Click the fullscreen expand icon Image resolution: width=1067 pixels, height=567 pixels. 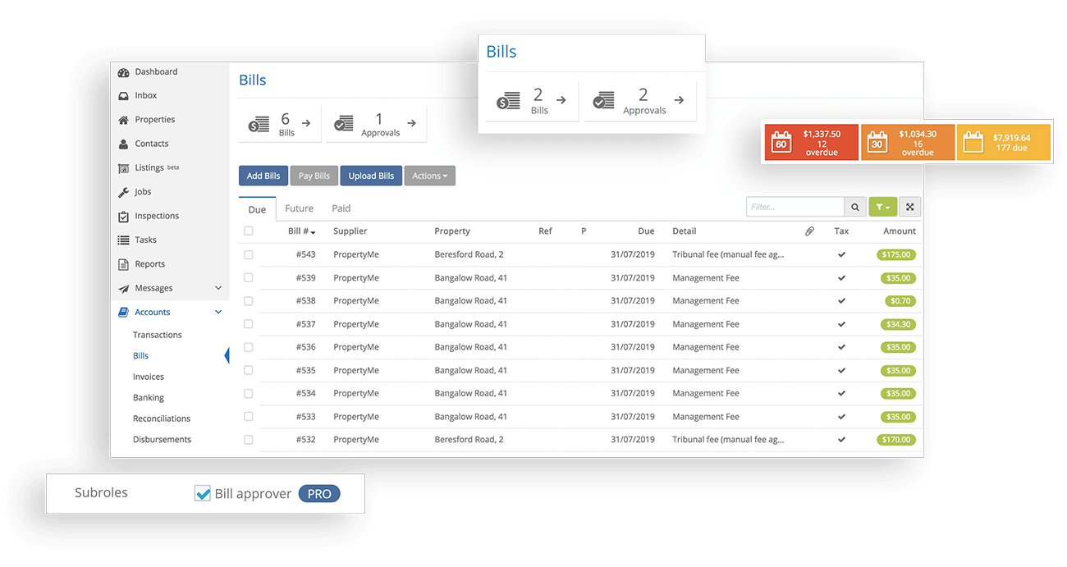tap(909, 208)
